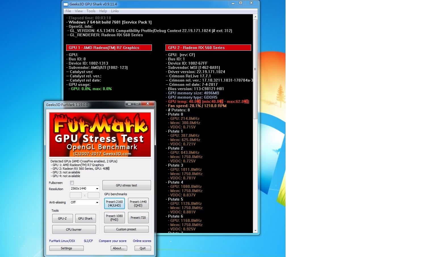This screenshot has width=436, height=257.
Task: Maximize the GPU Shark window
Action: click(x=241, y=3)
